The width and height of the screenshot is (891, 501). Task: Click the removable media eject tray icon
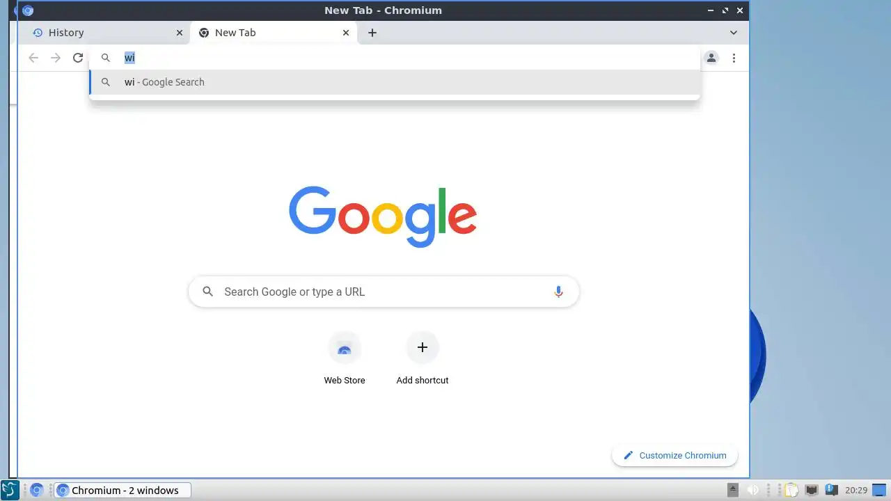pos(733,490)
